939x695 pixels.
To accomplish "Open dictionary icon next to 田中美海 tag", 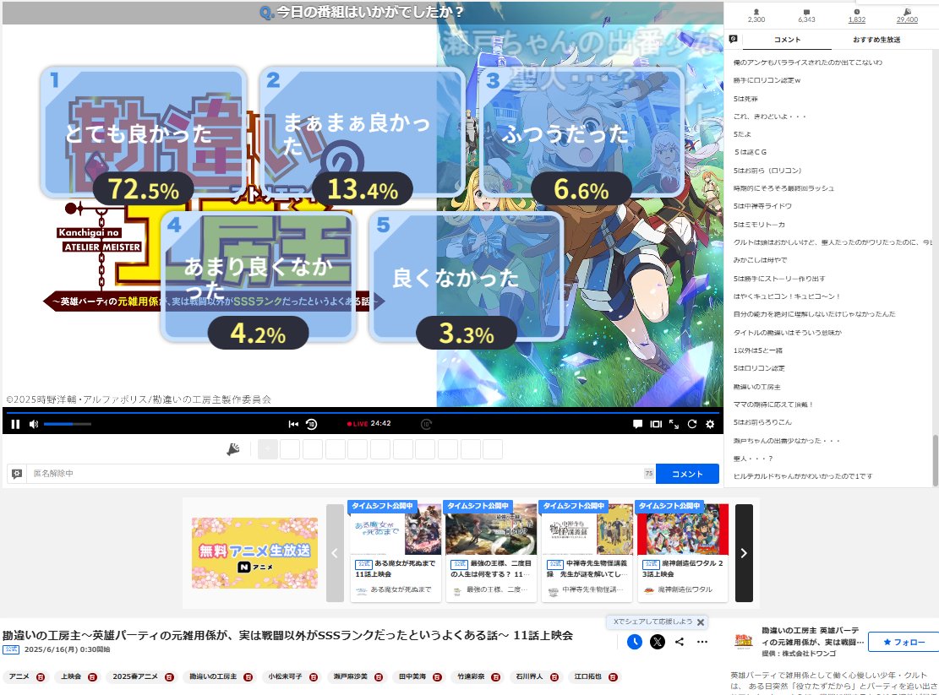I will pos(437,677).
